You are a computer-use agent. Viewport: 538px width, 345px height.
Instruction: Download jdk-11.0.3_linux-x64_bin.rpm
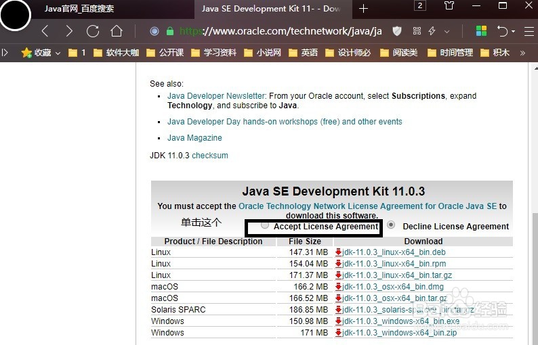coord(394,264)
